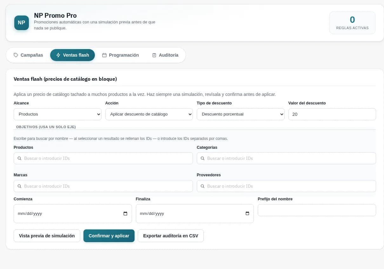Switch to the Campañas tab
Image resolution: width=384 pixels, height=269 pixels.
click(28, 55)
